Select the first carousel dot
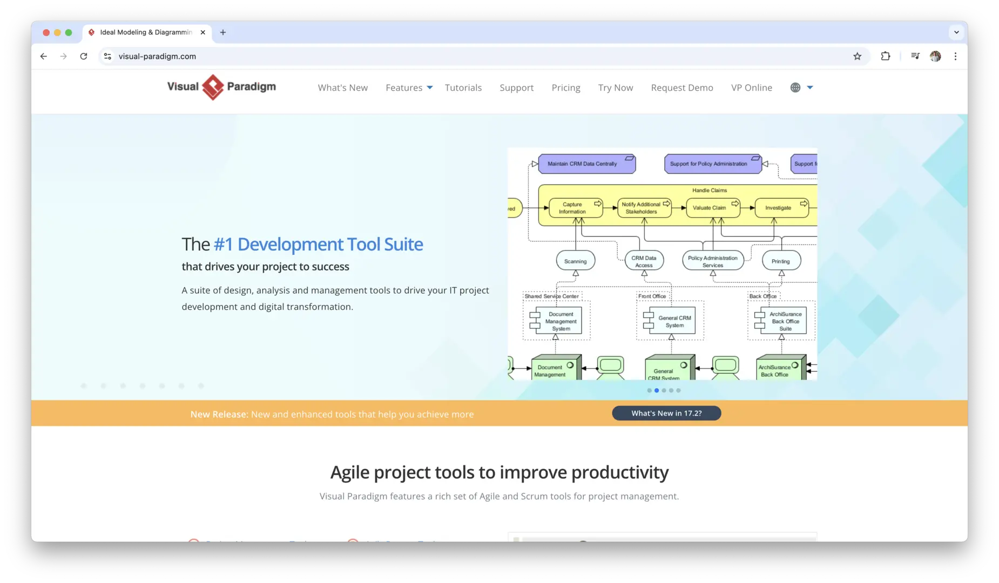Screen dimensions: 999x583 tap(649, 390)
